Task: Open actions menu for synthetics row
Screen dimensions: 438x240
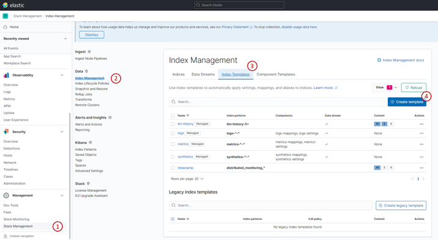Action: click(422, 157)
